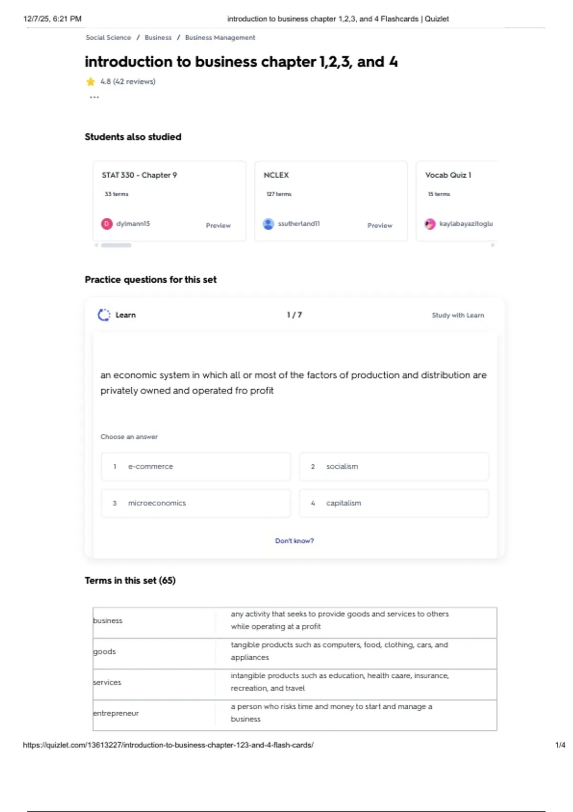Click the Learn mode spinner icon

pyautogui.click(x=104, y=315)
